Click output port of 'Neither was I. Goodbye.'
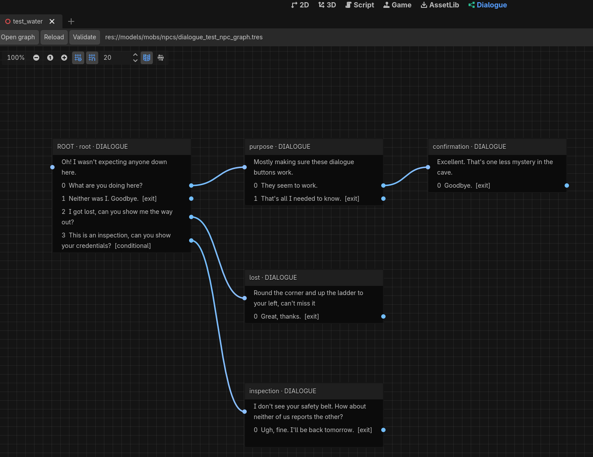The image size is (593, 457). (191, 199)
